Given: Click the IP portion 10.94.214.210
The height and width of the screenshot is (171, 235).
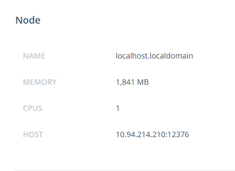Looking at the screenshot, I should 141,135.
